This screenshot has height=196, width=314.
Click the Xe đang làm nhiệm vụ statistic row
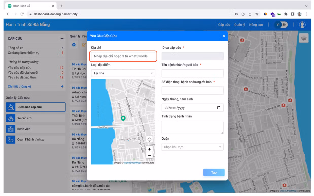[x=36, y=53]
